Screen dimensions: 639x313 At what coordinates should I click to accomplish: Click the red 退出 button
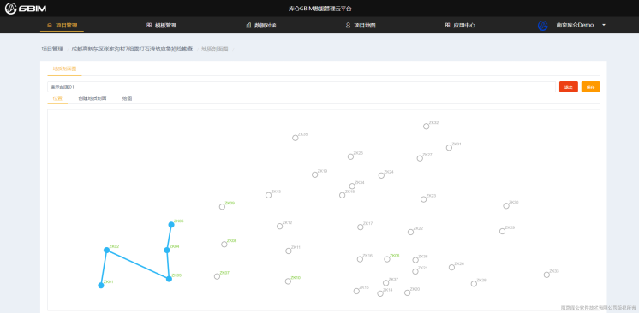(569, 86)
